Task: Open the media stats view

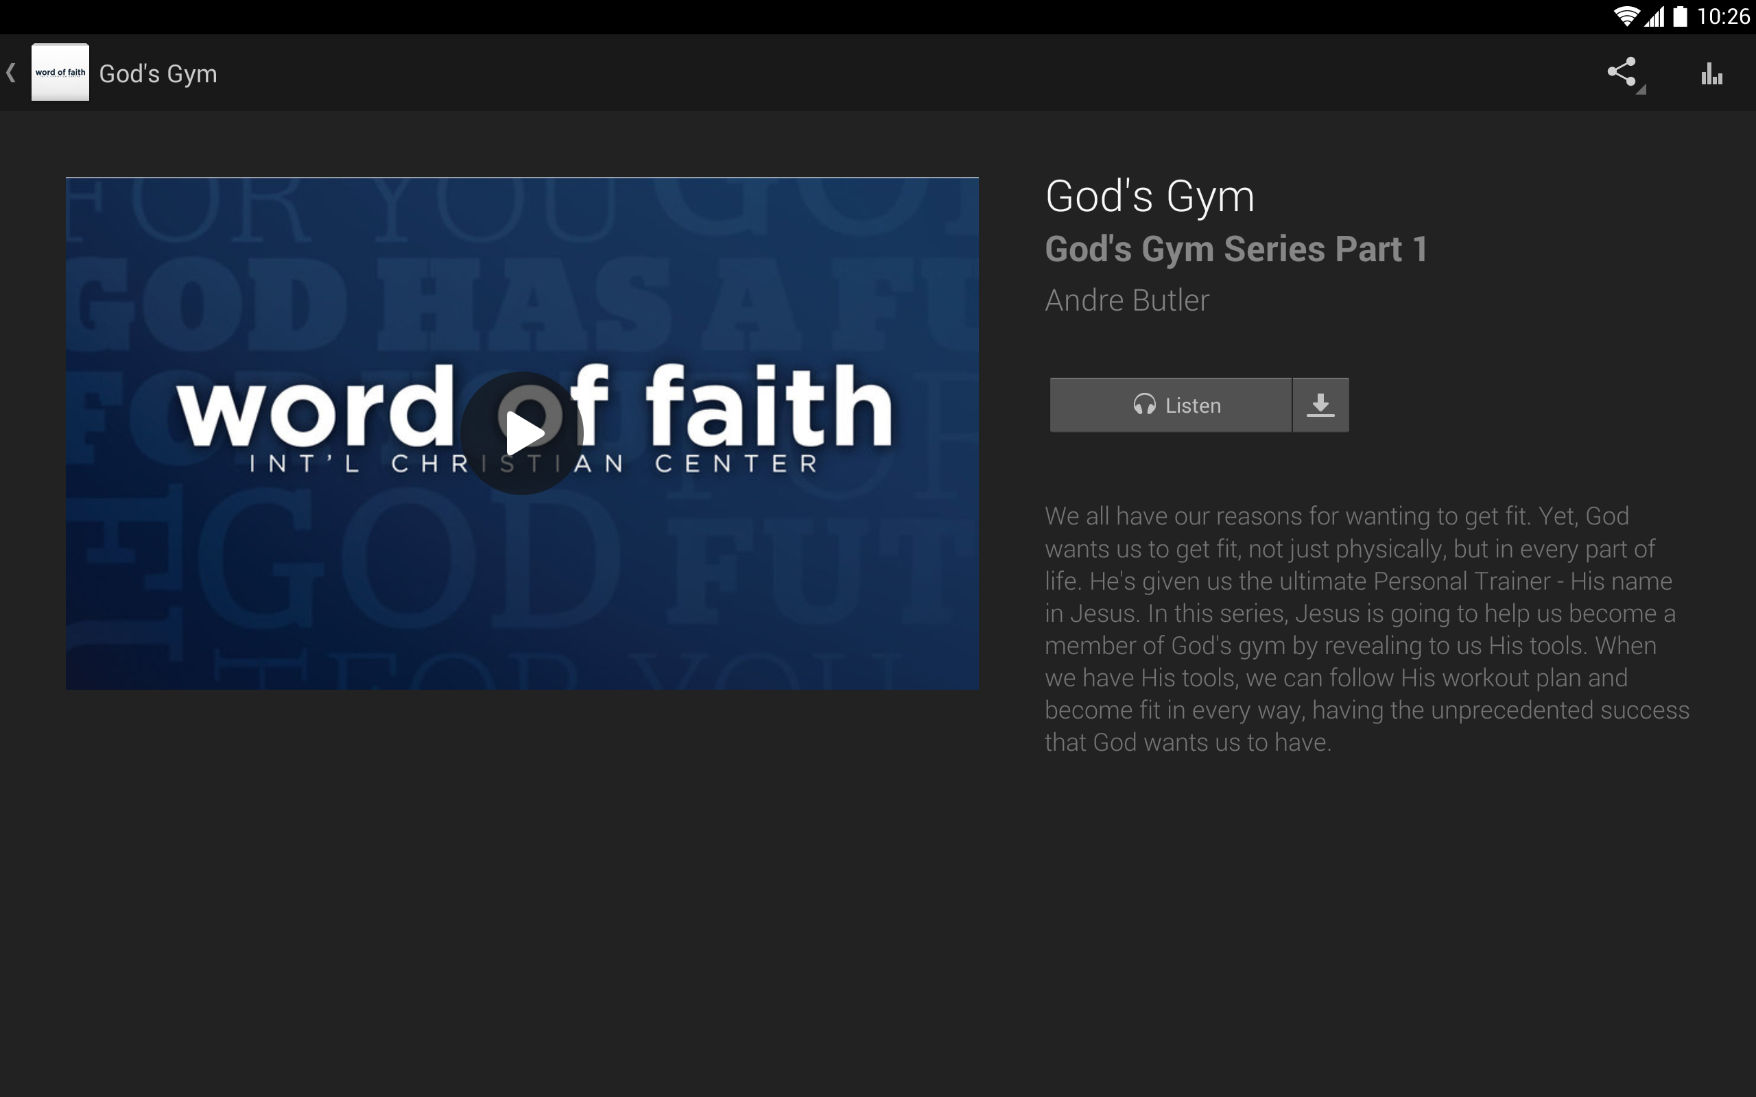Action: 1711,73
